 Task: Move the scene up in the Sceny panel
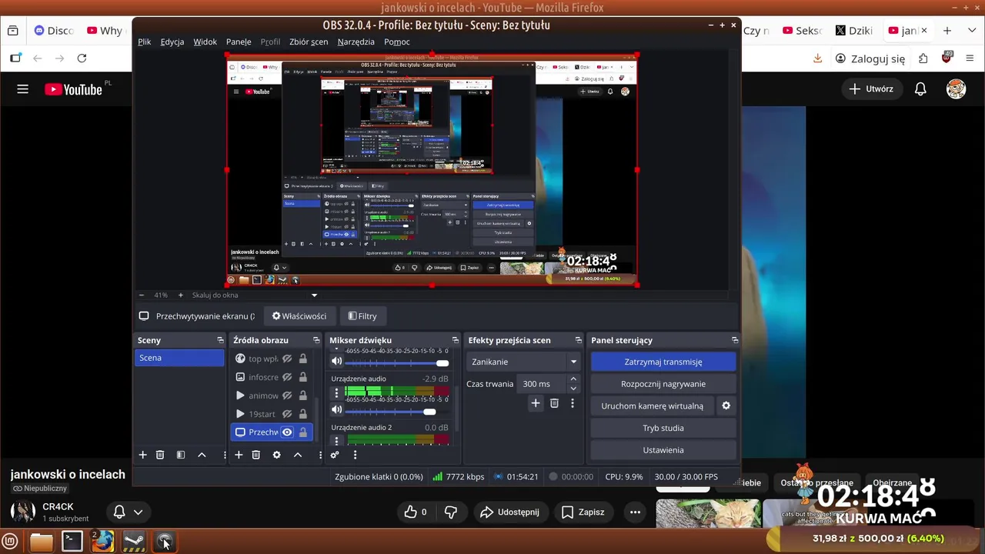click(x=202, y=455)
